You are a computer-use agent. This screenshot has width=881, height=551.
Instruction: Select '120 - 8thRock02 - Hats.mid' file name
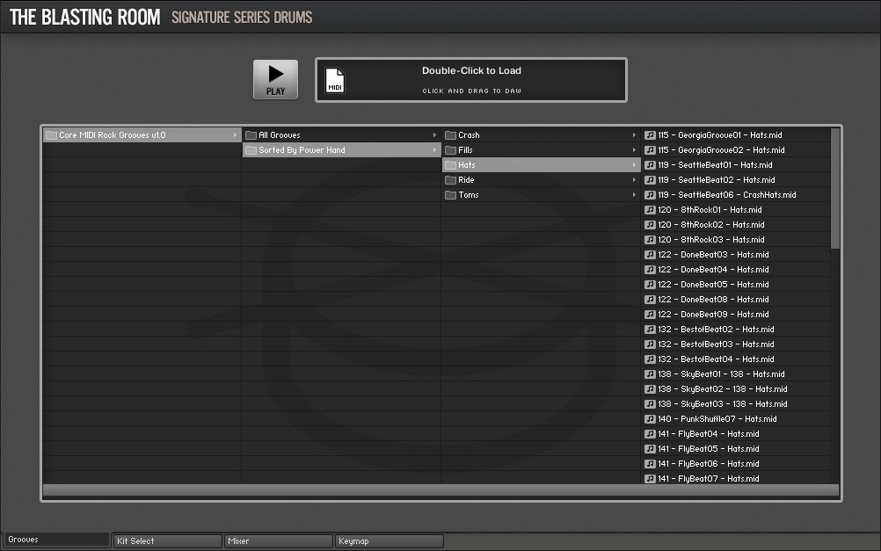[711, 225]
